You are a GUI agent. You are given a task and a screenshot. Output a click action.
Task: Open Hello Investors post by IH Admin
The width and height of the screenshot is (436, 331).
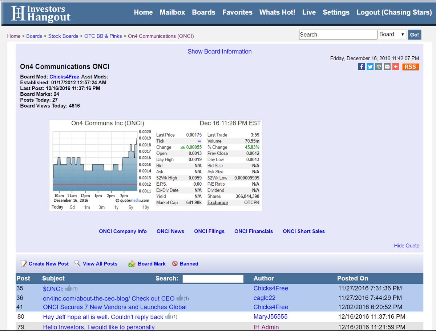coord(99,327)
